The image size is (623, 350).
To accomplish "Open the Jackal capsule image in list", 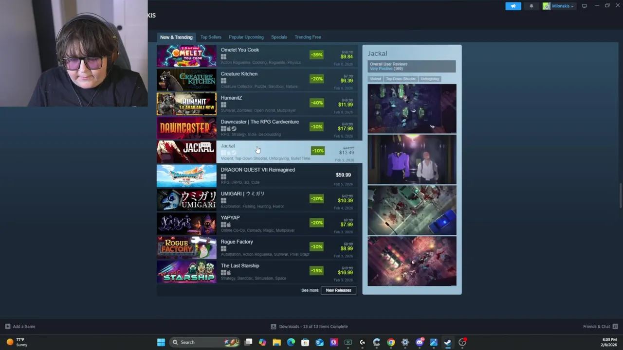I will tap(186, 152).
